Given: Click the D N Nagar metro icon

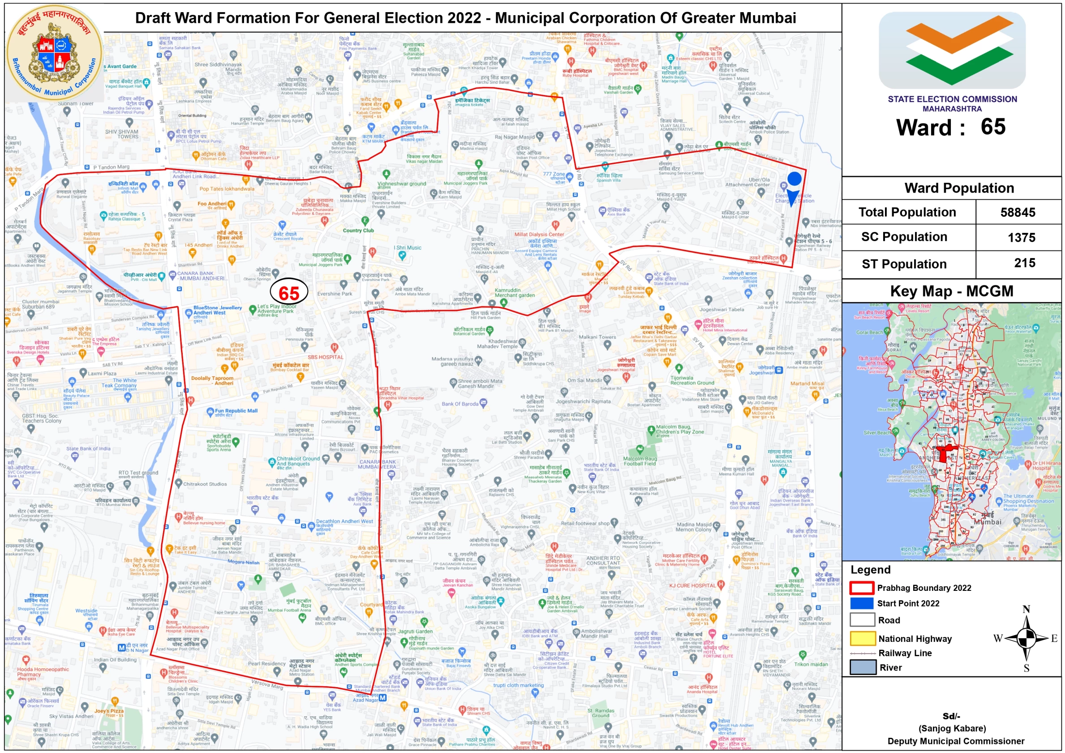Looking at the screenshot, I should click(121, 648).
